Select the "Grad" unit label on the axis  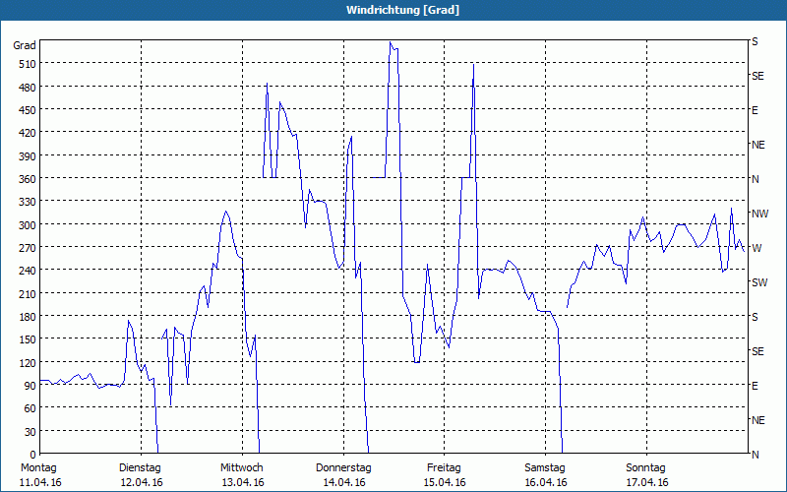[25, 45]
